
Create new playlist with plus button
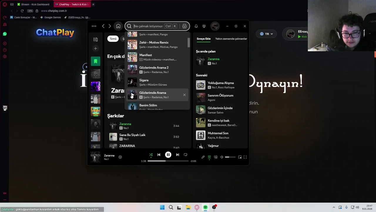pos(95,49)
